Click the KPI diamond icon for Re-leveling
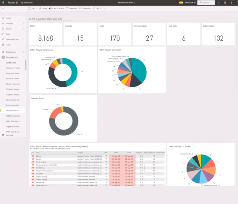This screenshot has width=238, height=204. pyautogui.click(x=33, y=182)
